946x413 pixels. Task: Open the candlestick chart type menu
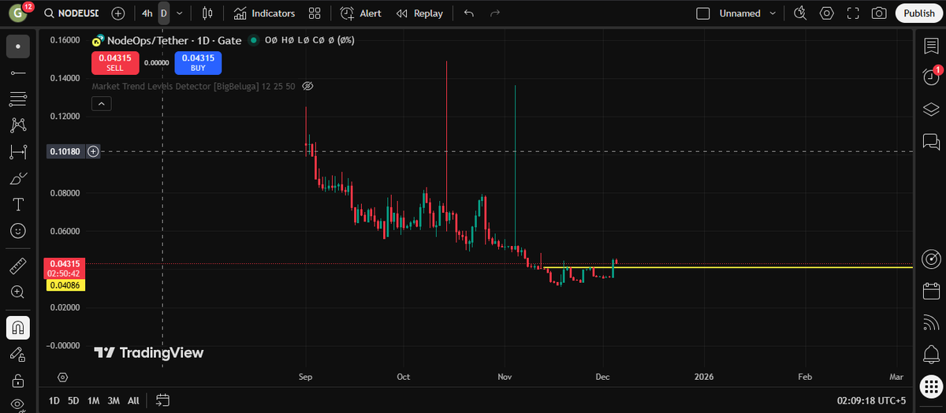click(207, 13)
